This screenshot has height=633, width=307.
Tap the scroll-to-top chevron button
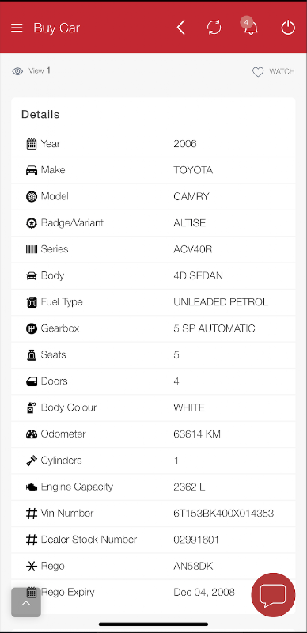tap(26, 602)
